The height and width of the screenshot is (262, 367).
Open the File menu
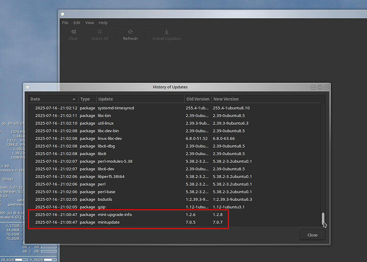[65, 23]
